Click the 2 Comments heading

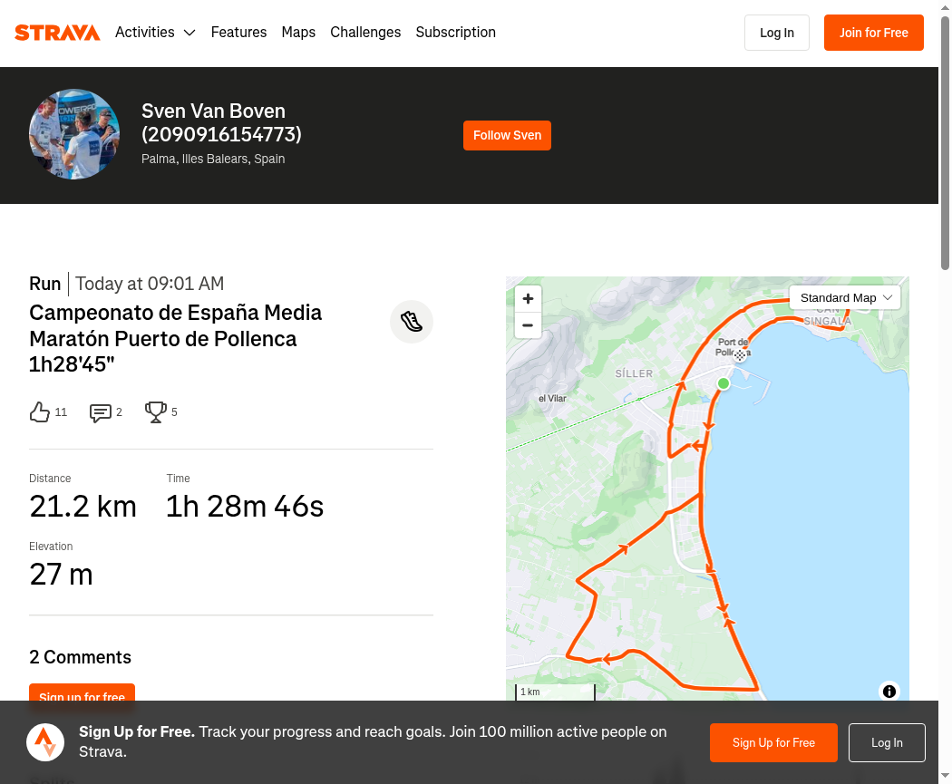80,657
